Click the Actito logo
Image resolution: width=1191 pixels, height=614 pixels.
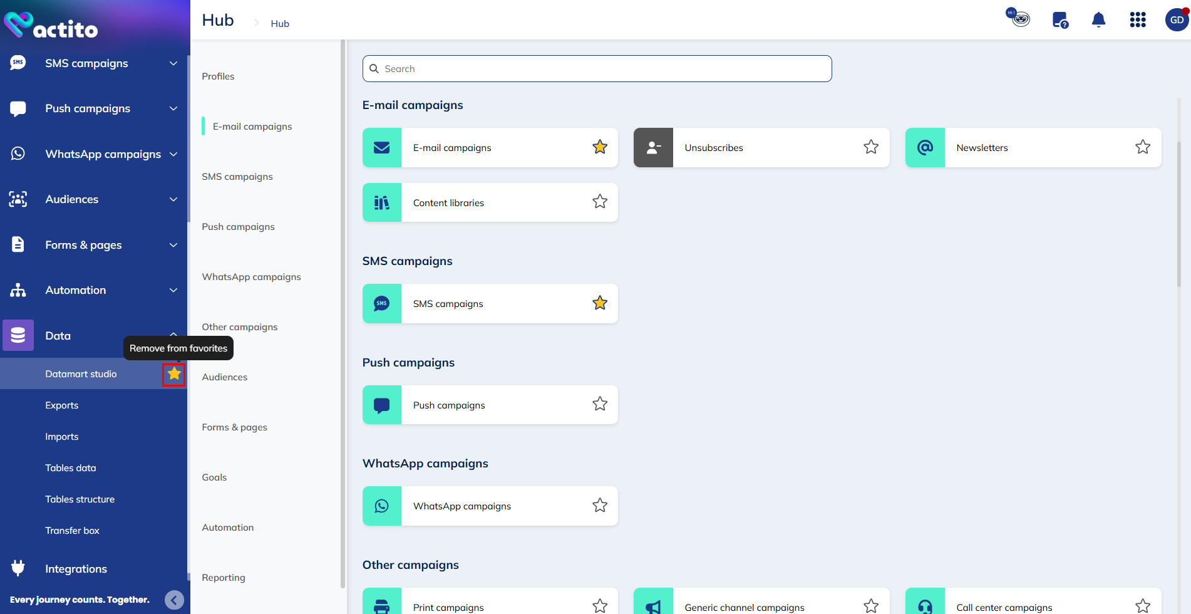[51, 25]
